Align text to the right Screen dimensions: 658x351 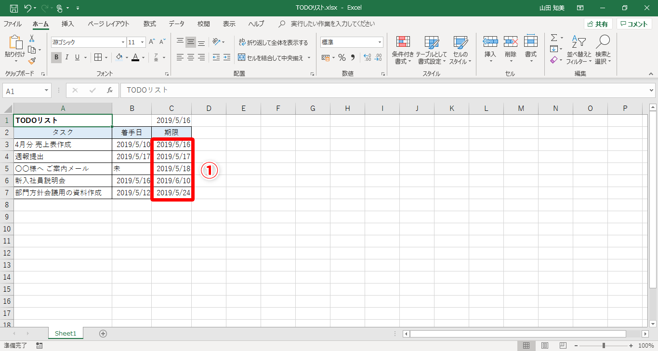point(201,57)
